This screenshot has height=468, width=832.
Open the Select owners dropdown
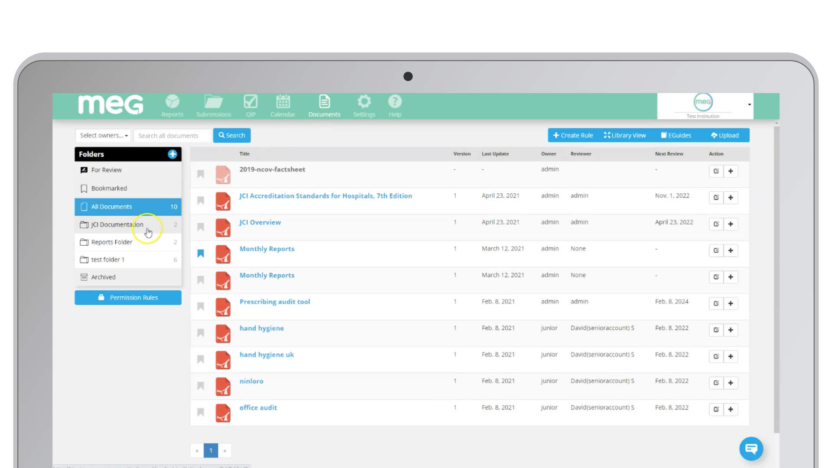pyautogui.click(x=103, y=135)
